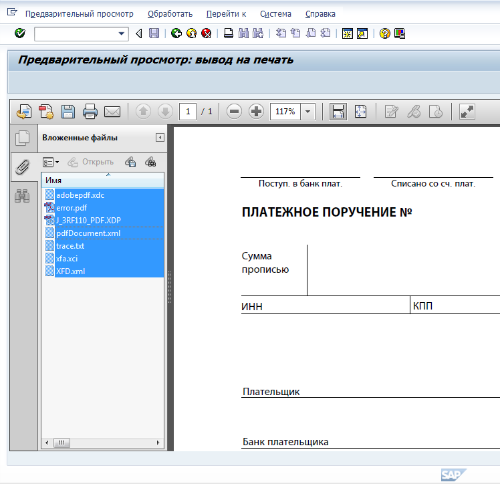
Task: Print the PDF with printer icon
Action: point(90,112)
